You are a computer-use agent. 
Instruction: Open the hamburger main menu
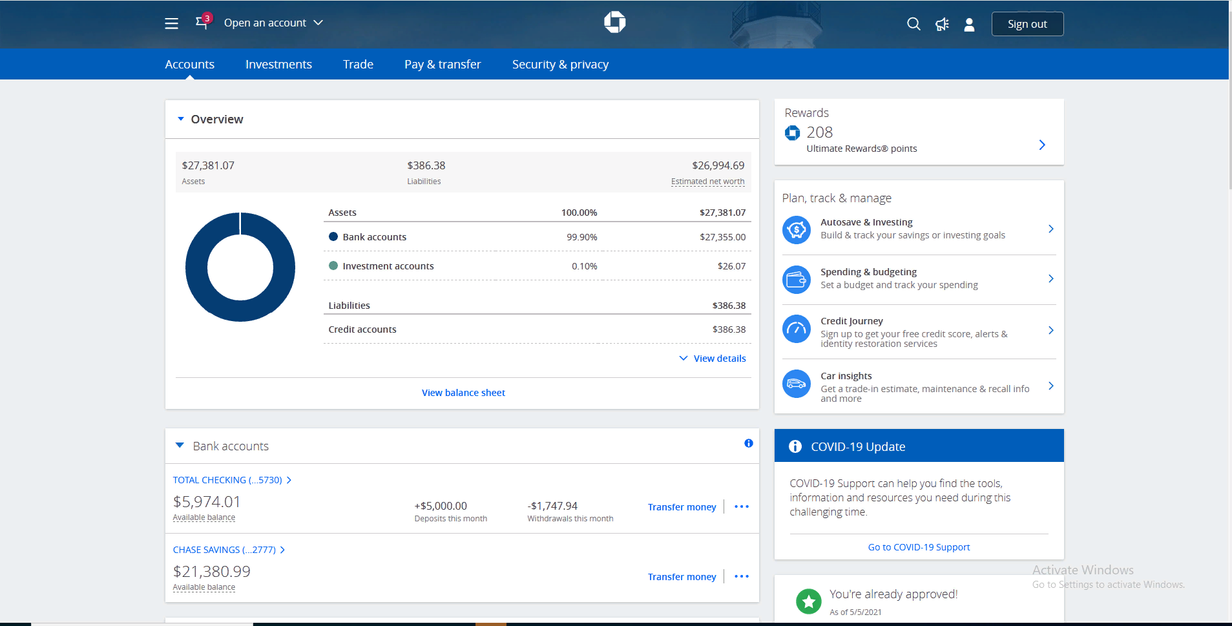click(171, 23)
